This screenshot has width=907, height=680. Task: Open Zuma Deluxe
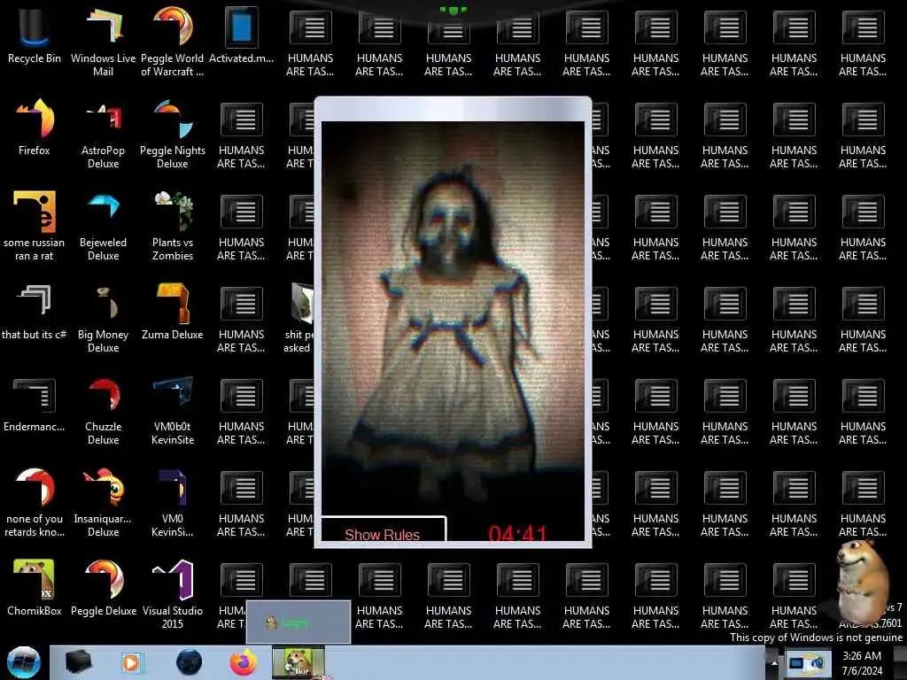pyautogui.click(x=173, y=312)
